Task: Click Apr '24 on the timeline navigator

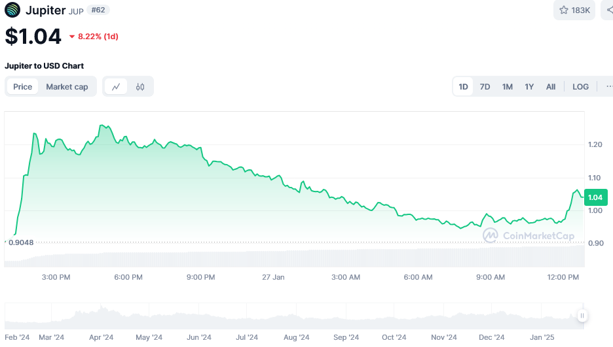Action: tap(102, 337)
